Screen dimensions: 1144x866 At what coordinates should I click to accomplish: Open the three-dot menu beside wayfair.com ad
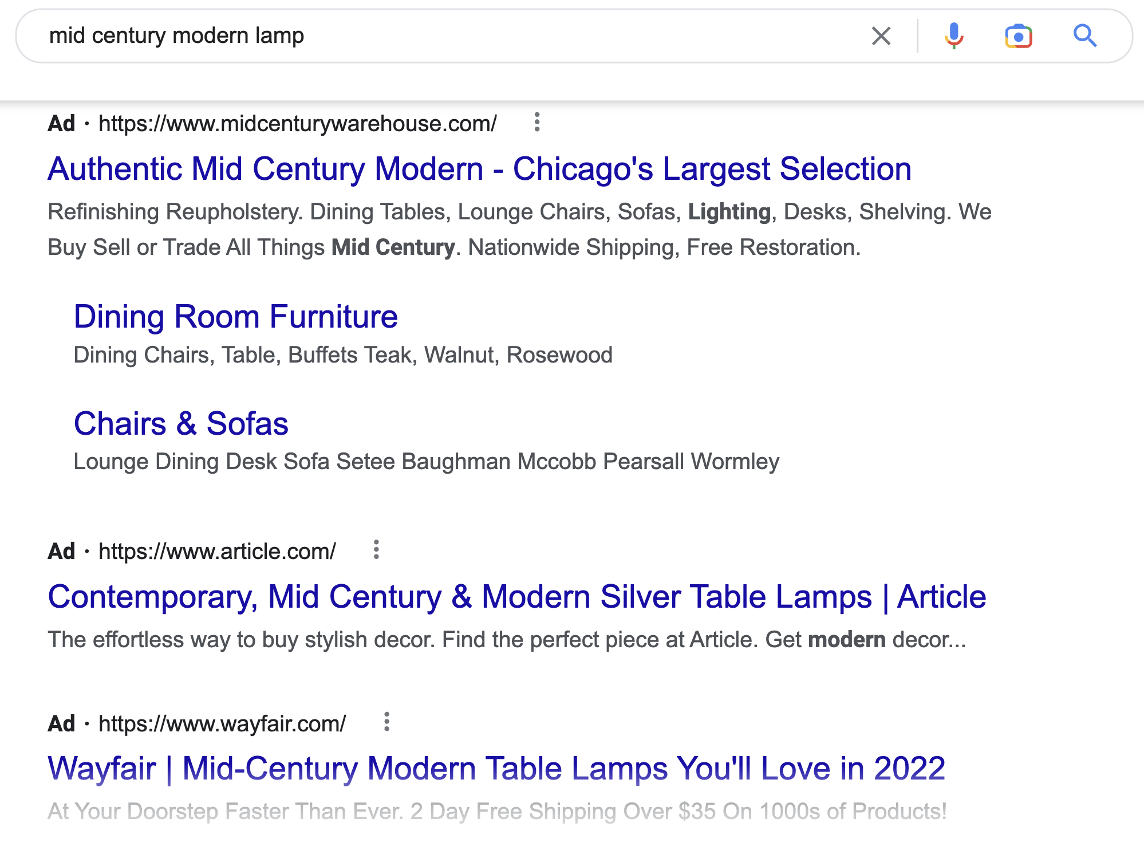pos(386,722)
